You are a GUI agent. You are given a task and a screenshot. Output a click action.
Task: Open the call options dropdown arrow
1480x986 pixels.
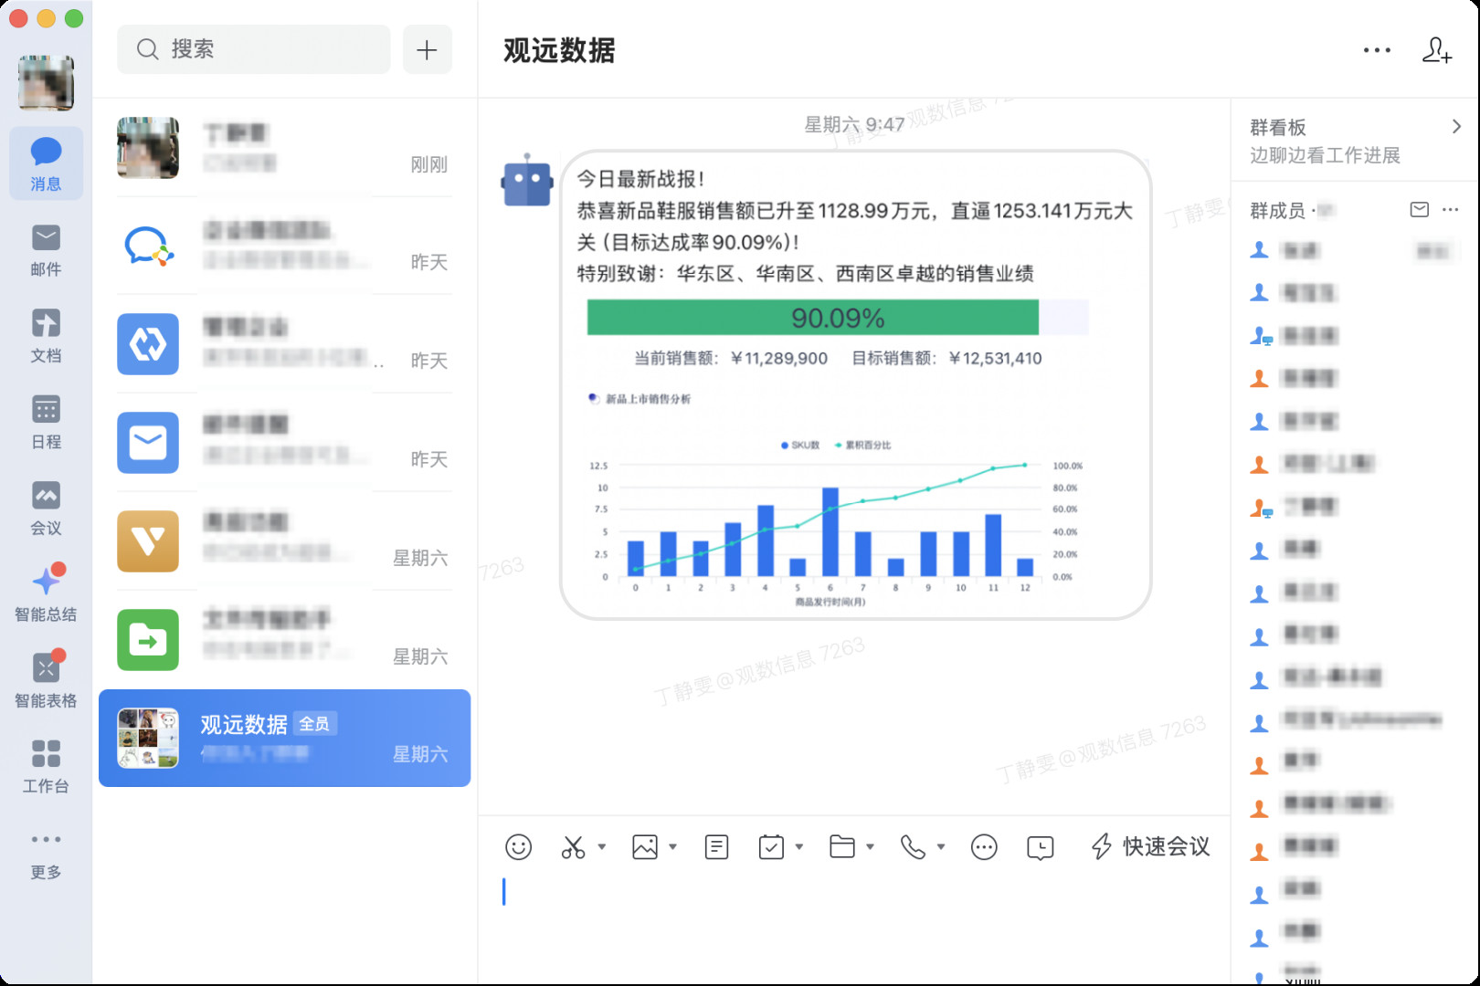[x=941, y=847]
